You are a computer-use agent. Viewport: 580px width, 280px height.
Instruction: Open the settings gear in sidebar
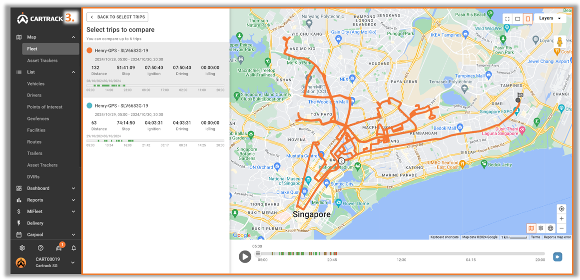22,248
